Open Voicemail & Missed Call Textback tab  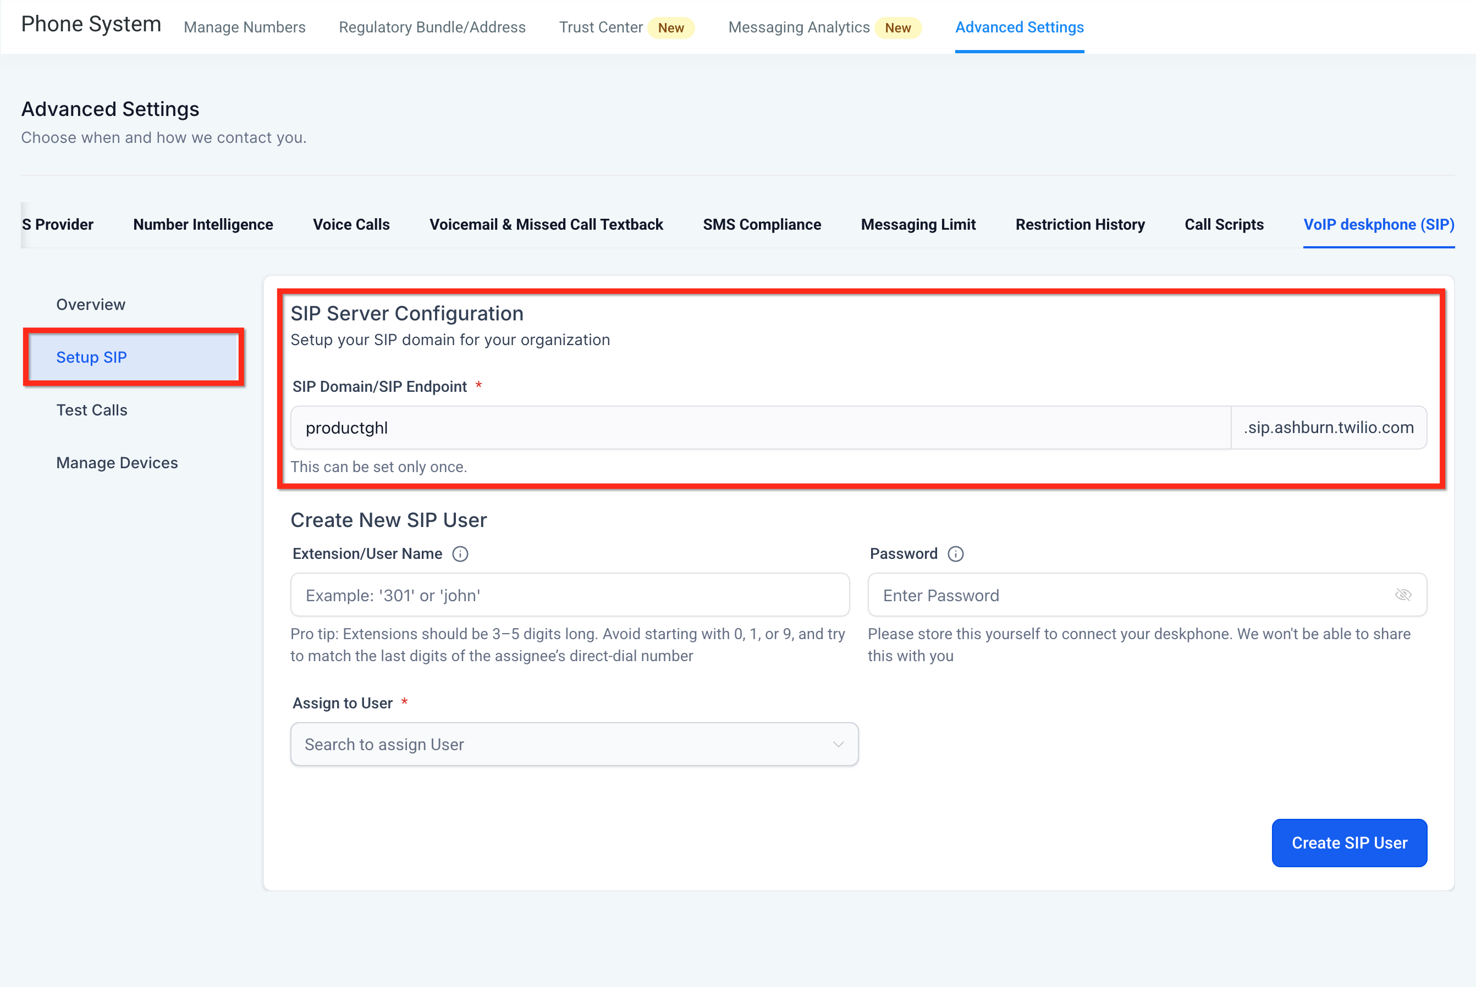click(546, 225)
